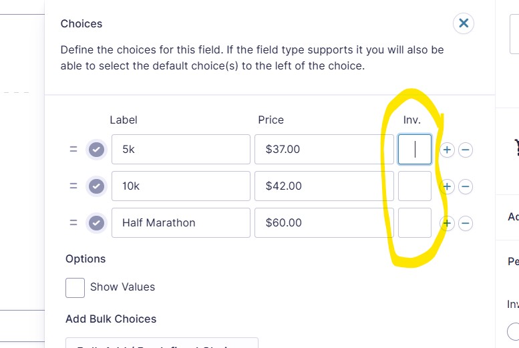Toggle default selection for 10k choice
The width and height of the screenshot is (519, 348).
pos(96,186)
